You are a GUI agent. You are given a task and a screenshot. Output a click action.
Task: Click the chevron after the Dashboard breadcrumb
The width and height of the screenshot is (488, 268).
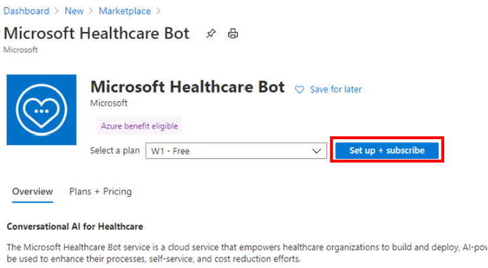57,11
